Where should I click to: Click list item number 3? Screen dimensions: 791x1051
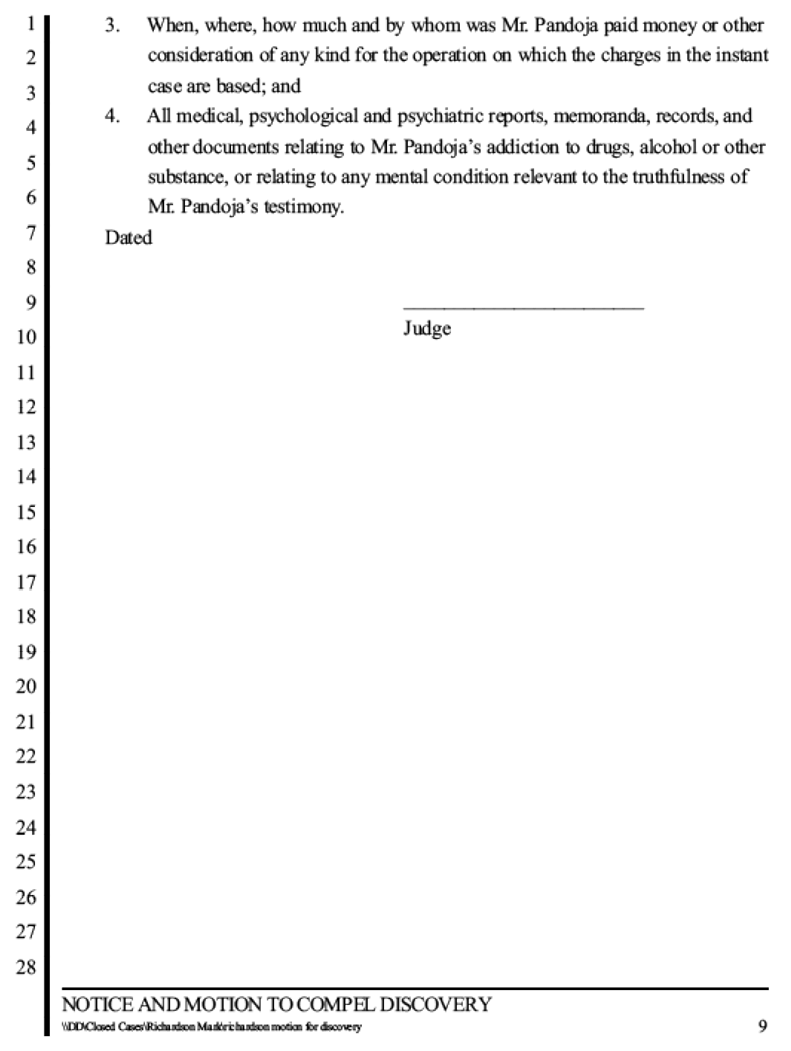pos(111,25)
